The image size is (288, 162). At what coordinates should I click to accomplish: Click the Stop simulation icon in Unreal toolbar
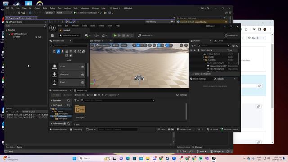pos(124,36)
